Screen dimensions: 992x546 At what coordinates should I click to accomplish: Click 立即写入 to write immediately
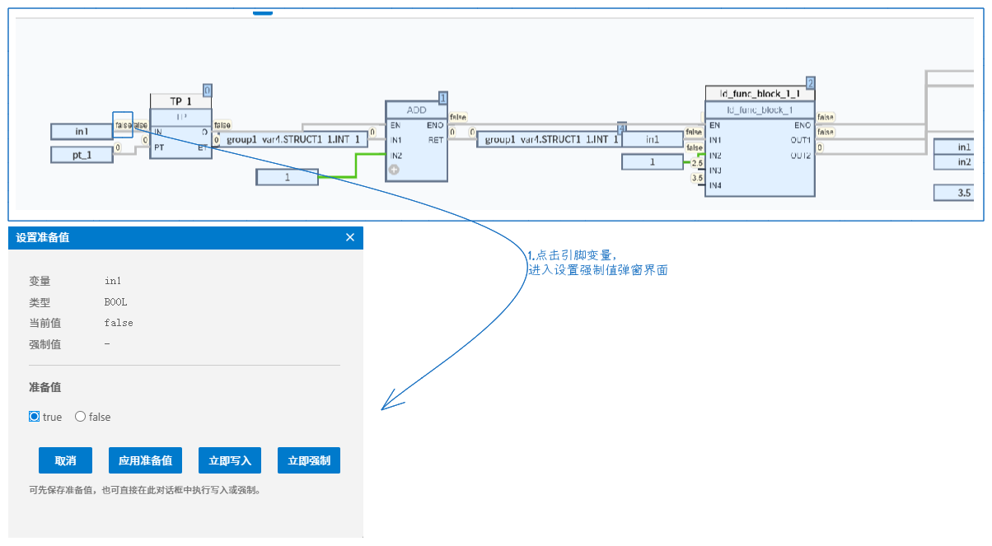click(x=230, y=460)
